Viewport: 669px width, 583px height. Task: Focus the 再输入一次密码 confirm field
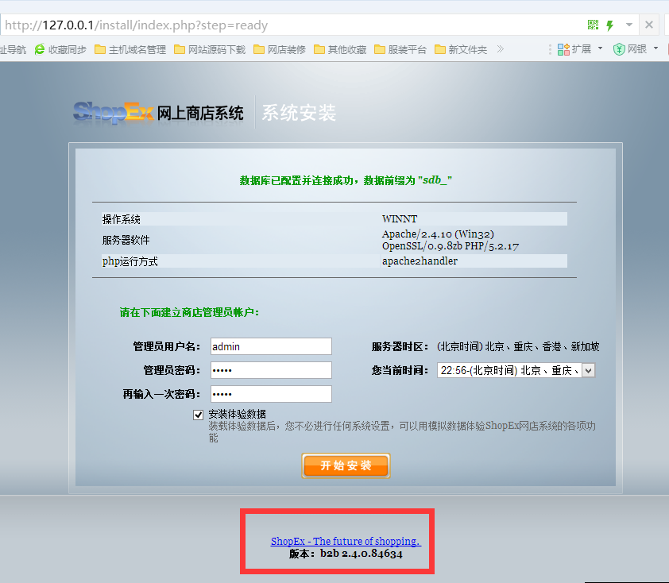point(271,394)
